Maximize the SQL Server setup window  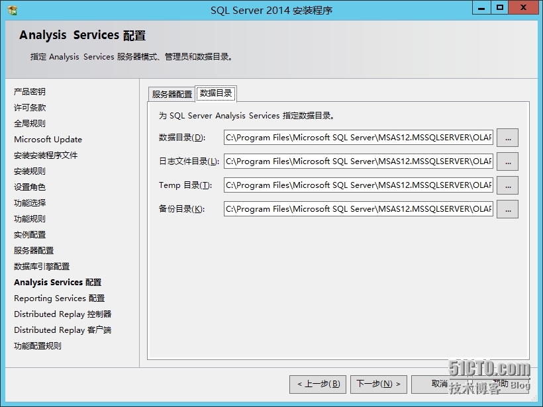(x=500, y=9)
